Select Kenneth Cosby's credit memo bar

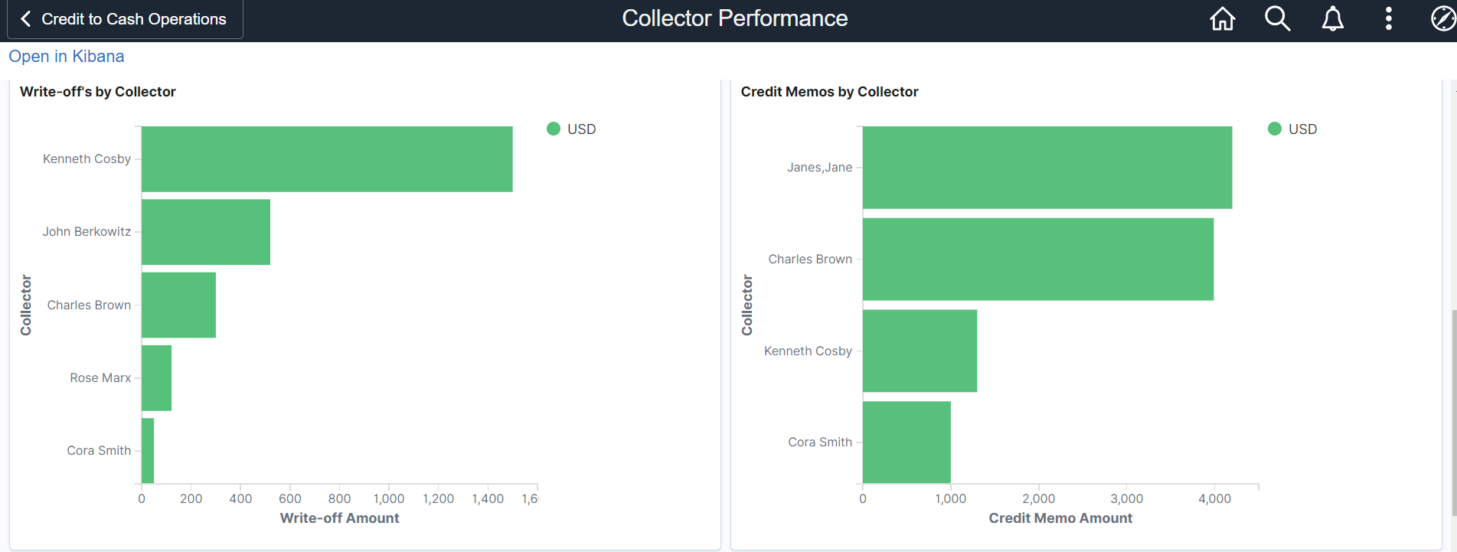click(920, 351)
